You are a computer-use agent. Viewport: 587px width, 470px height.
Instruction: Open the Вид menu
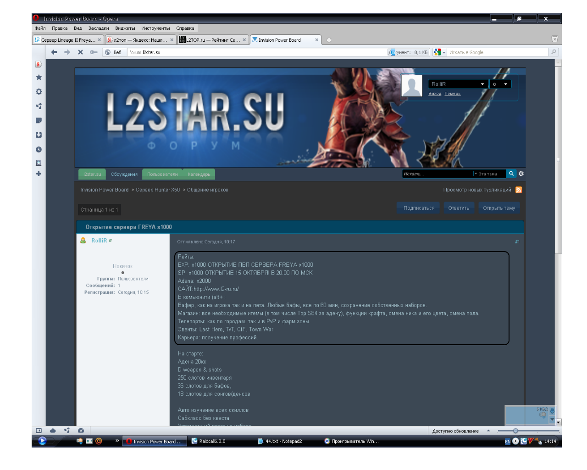(78, 28)
